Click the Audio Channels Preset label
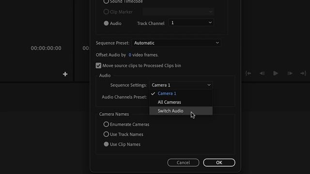The height and width of the screenshot is (174, 310). coord(124,97)
